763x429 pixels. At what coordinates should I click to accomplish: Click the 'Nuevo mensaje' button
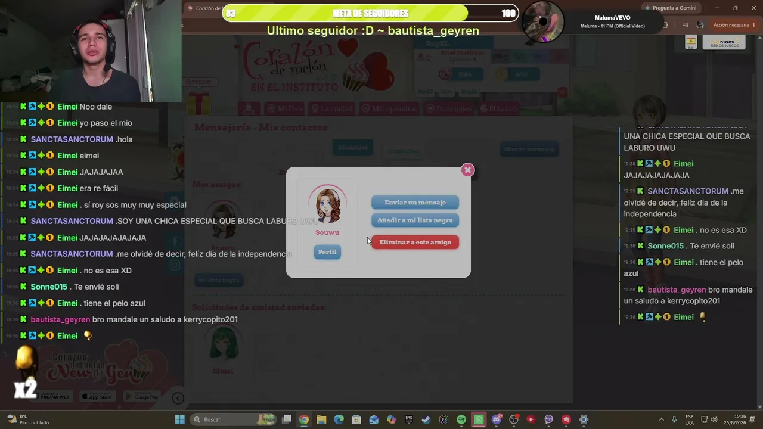click(529, 149)
